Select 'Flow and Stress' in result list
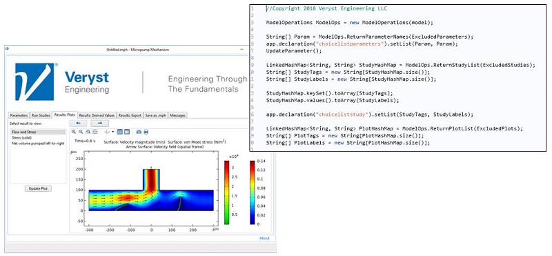The width and height of the screenshot is (552, 256). pos(38,132)
